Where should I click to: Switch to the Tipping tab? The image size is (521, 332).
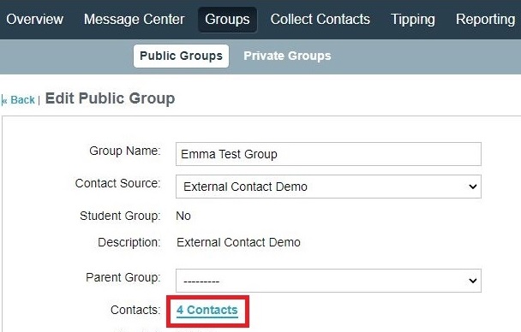(x=413, y=20)
